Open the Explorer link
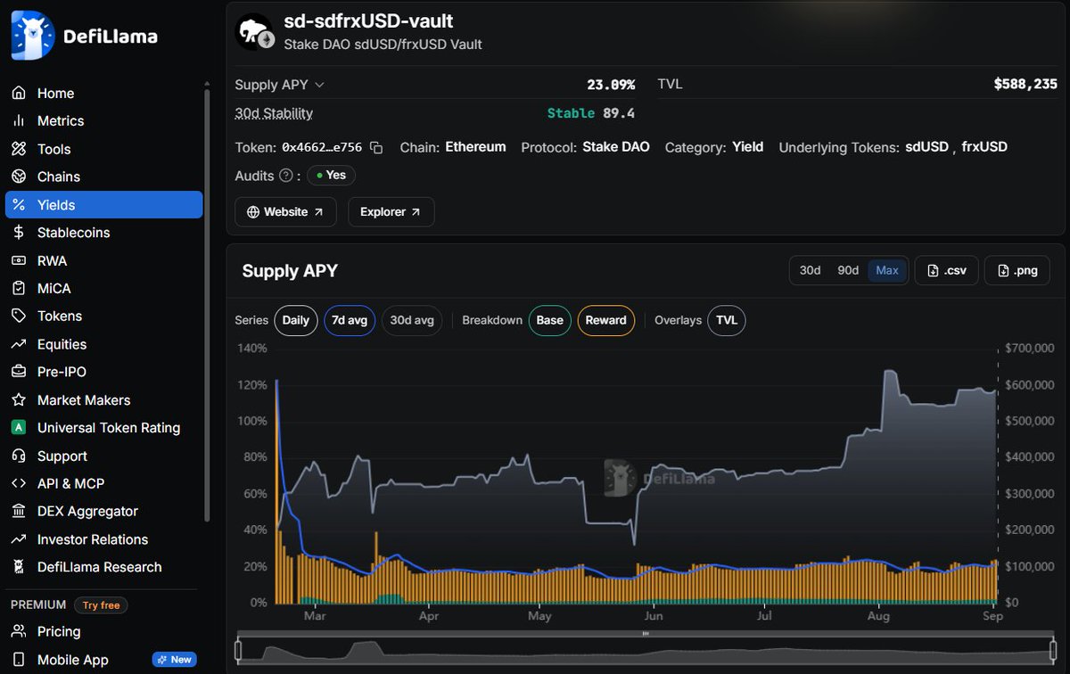1070x674 pixels. [391, 212]
